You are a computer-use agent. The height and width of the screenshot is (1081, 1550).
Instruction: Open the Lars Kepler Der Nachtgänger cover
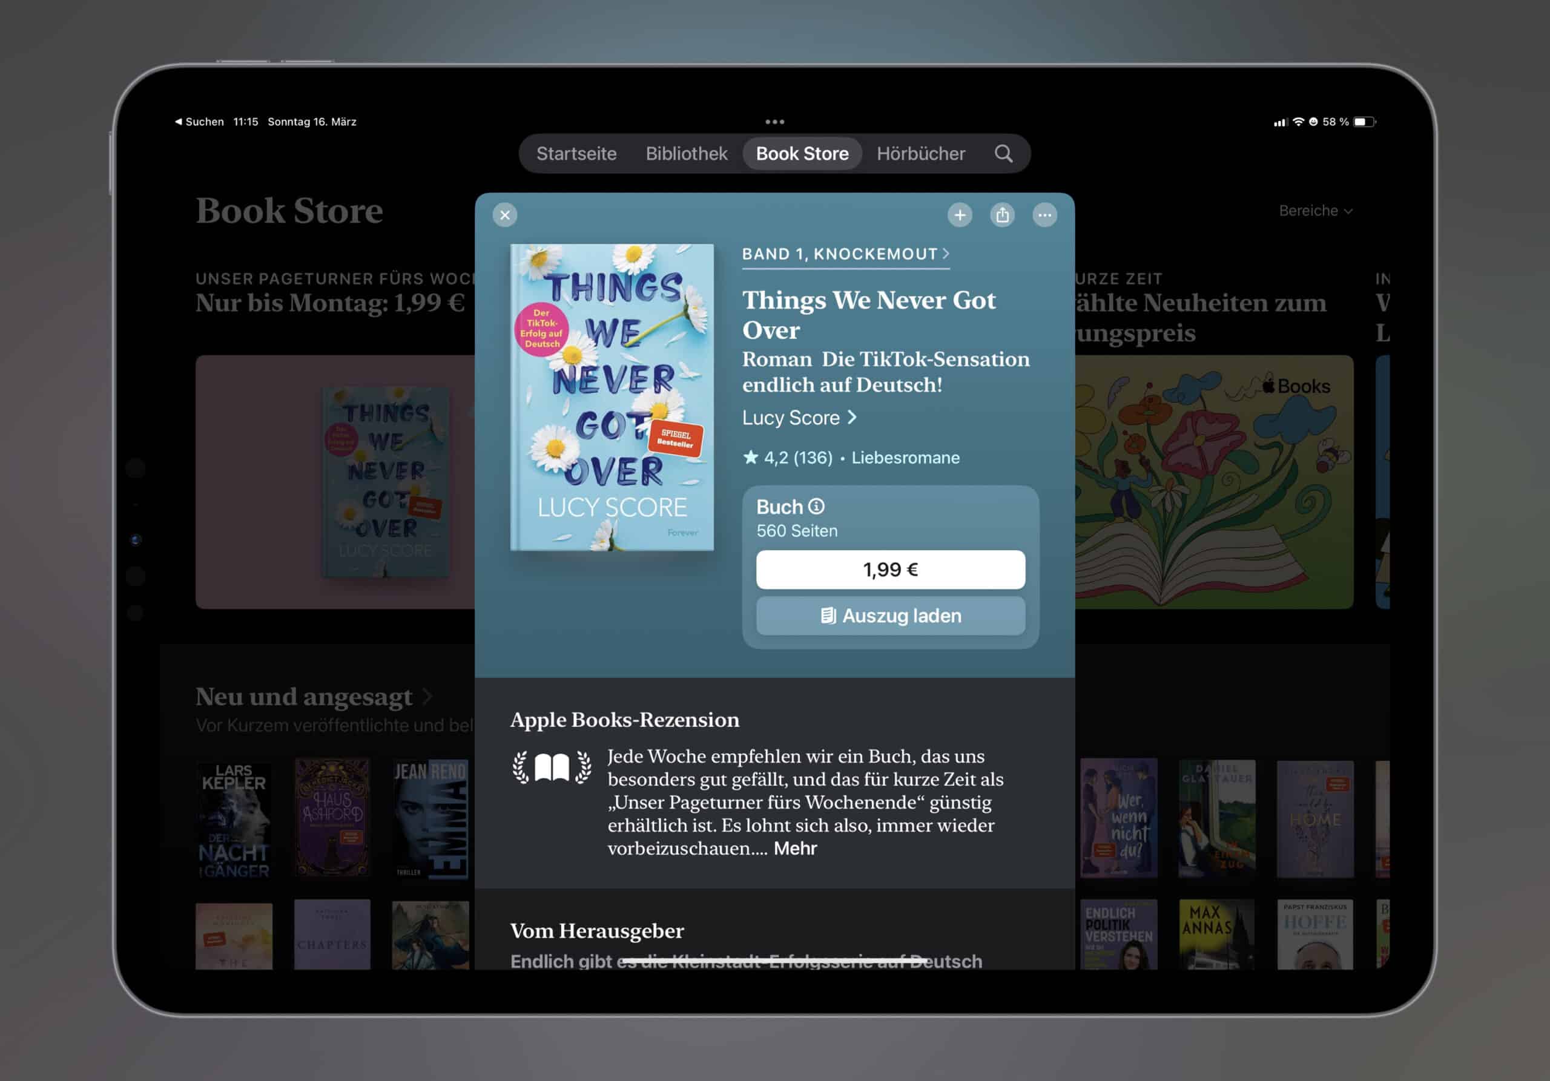pyautogui.click(x=234, y=819)
